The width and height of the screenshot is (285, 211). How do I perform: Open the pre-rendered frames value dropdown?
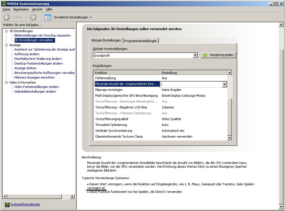click(x=224, y=84)
